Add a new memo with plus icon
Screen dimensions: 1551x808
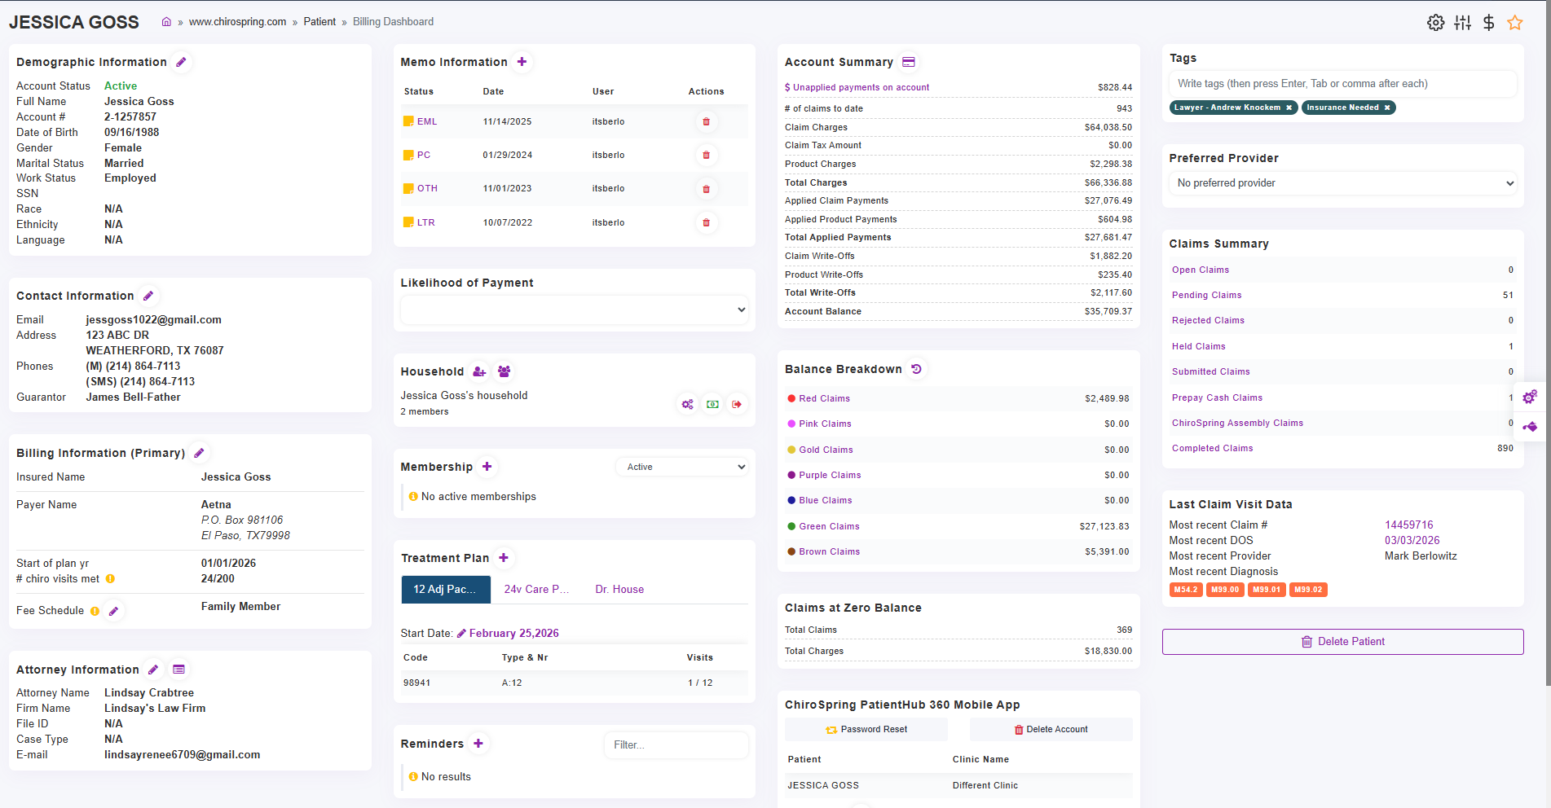tap(522, 62)
